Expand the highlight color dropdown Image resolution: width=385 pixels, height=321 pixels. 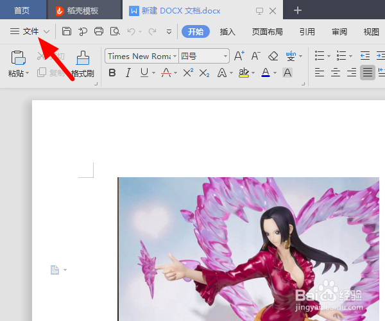point(253,73)
